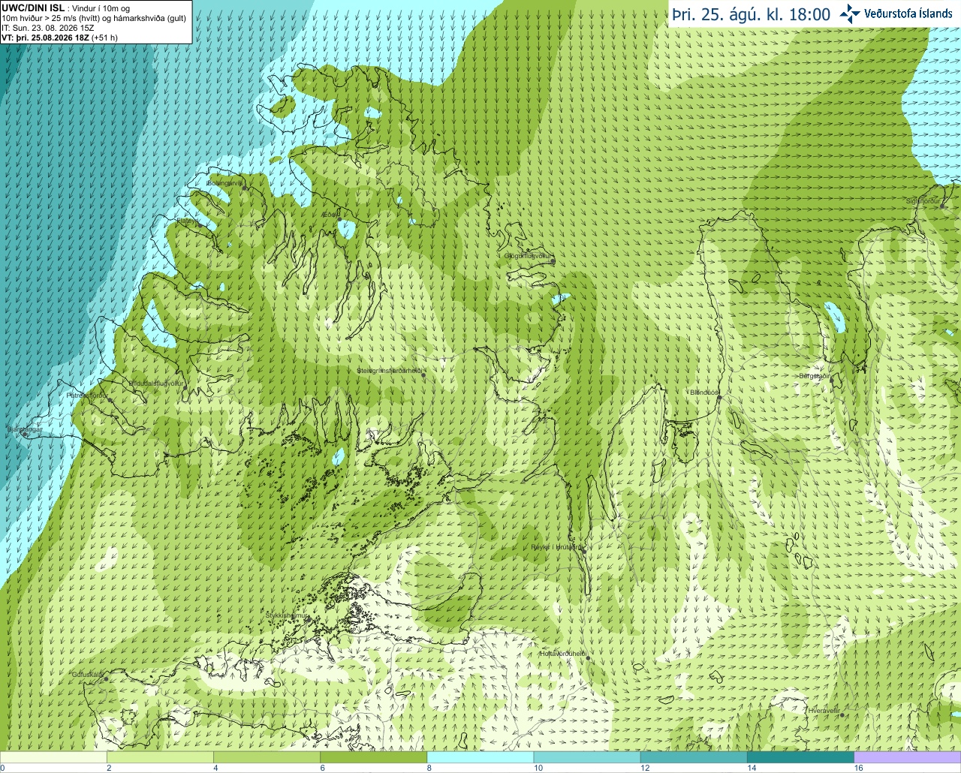The height and width of the screenshot is (773, 961).
Task: Click the Veðurstofa Íslands logo icon
Action: click(850, 14)
